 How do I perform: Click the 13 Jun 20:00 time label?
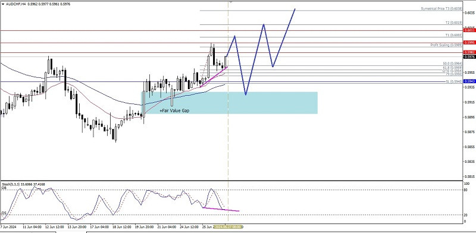(x=77, y=226)
